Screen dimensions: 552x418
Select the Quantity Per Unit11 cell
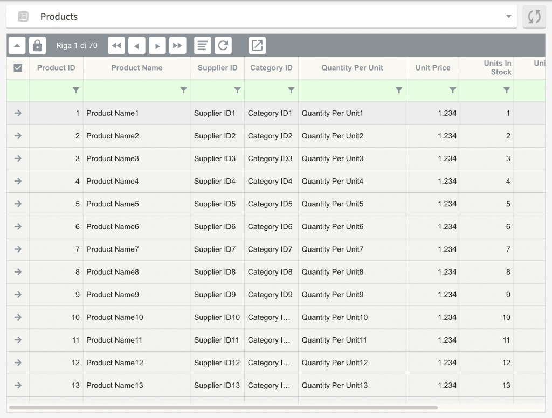352,340
